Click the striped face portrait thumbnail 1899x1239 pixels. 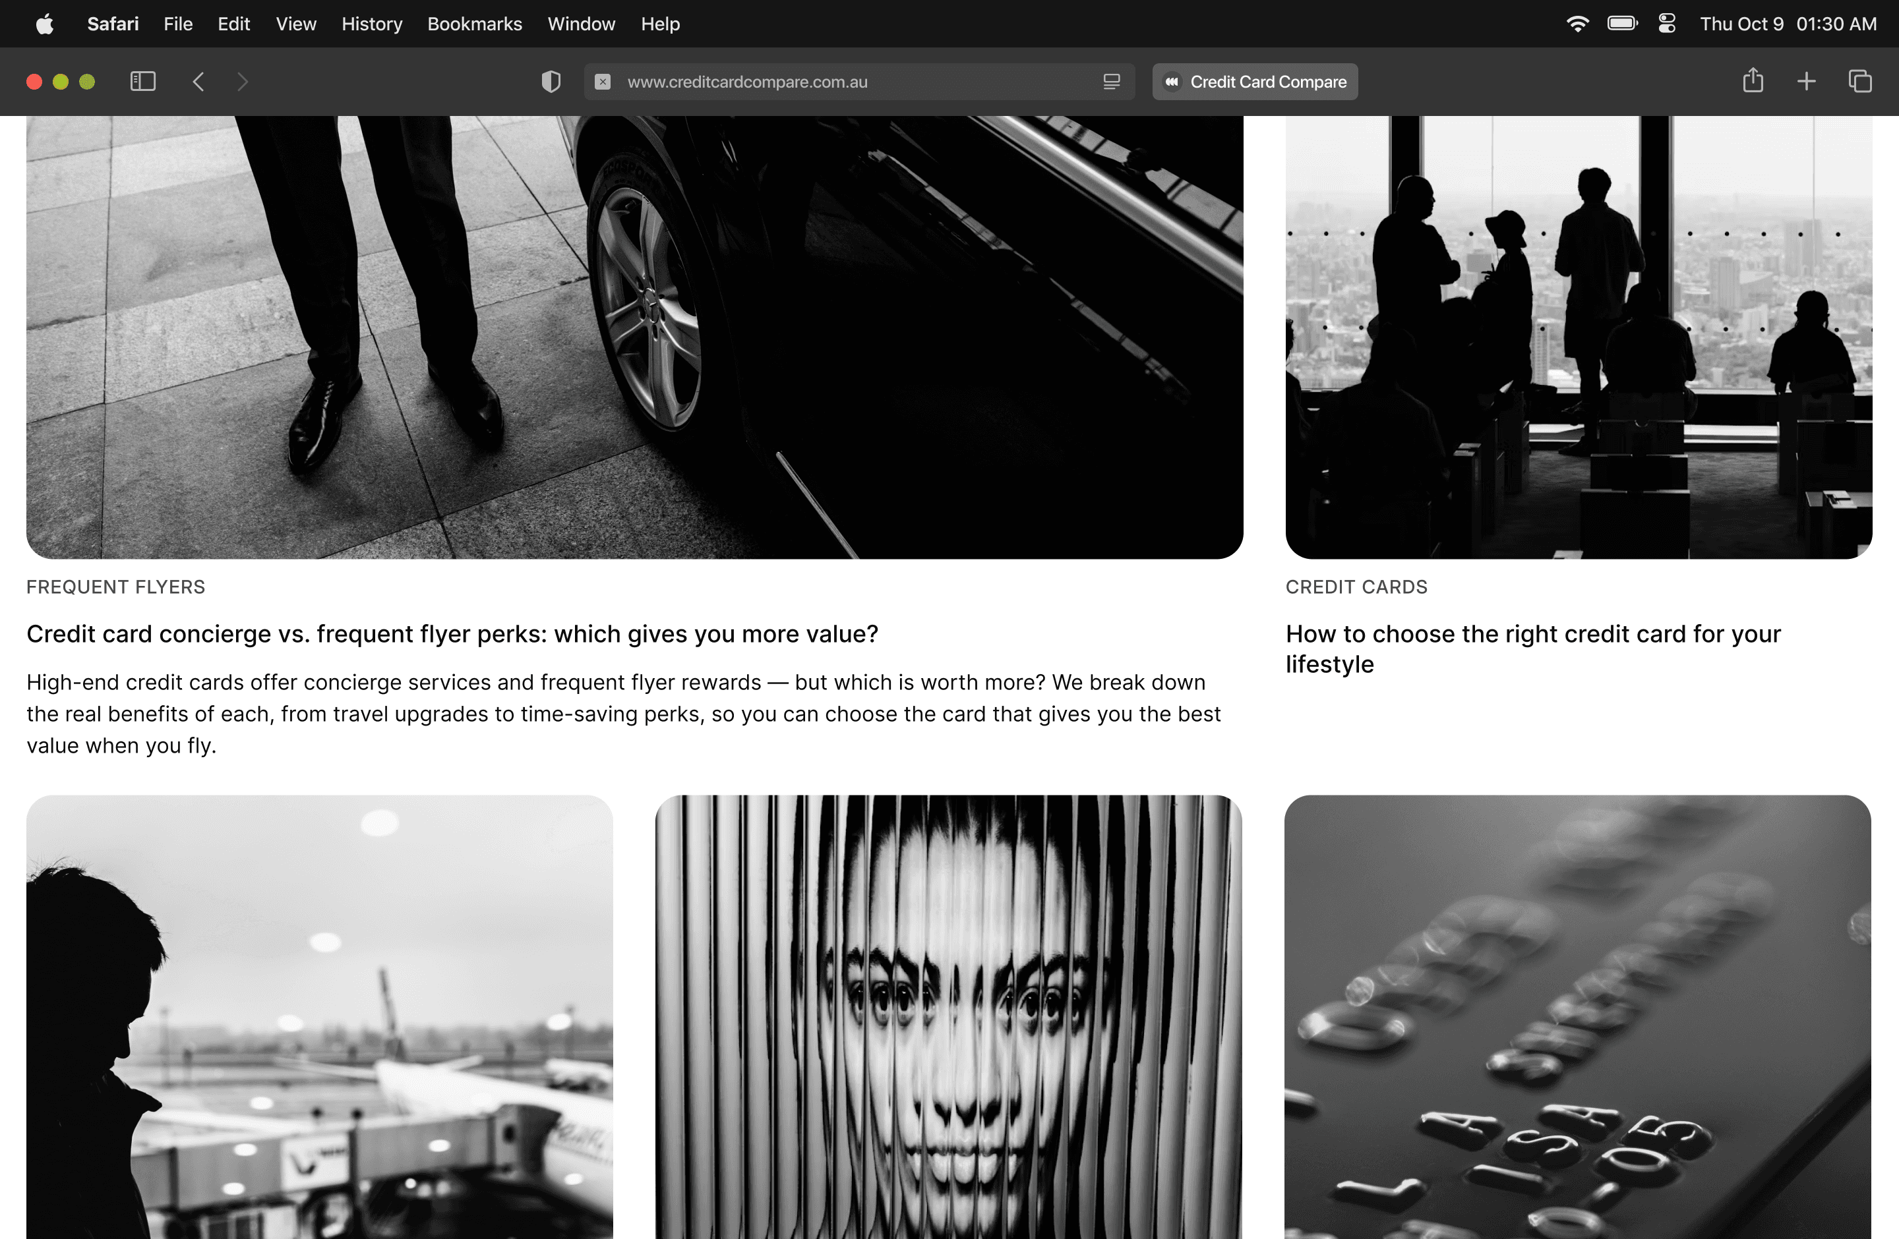[948, 1016]
